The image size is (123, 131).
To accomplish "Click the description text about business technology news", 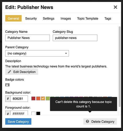I will point(56,66).
